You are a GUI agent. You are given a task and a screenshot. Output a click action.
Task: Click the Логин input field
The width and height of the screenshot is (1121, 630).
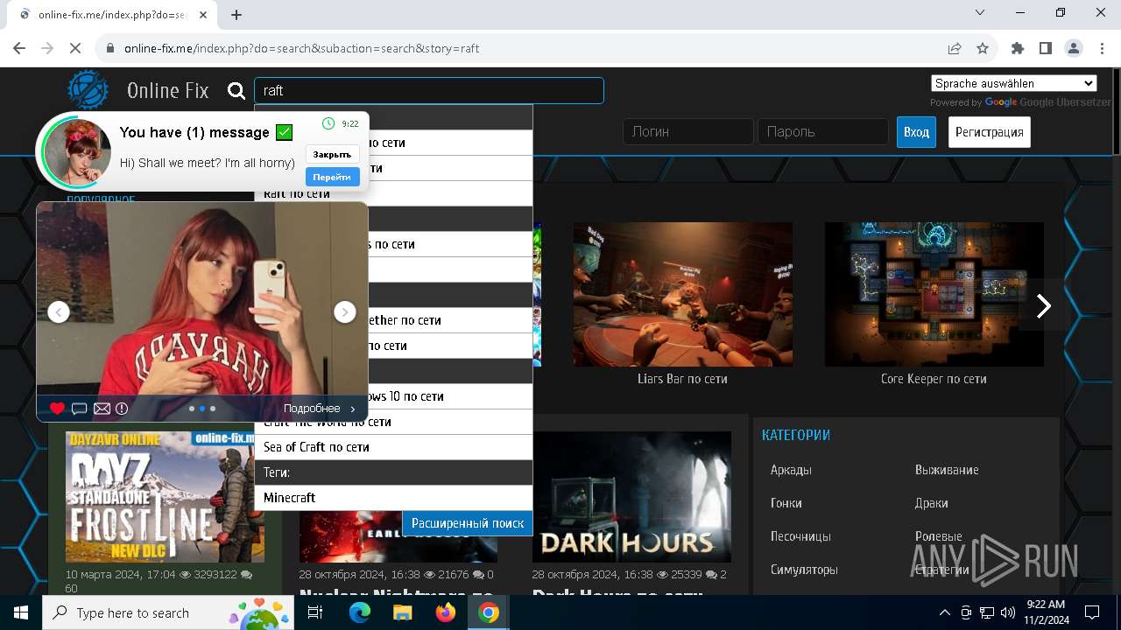(688, 132)
